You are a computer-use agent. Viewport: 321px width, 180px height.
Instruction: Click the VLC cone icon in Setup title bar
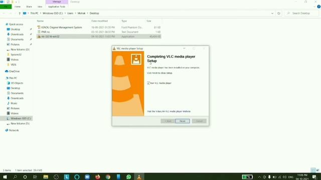(x=114, y=48)
